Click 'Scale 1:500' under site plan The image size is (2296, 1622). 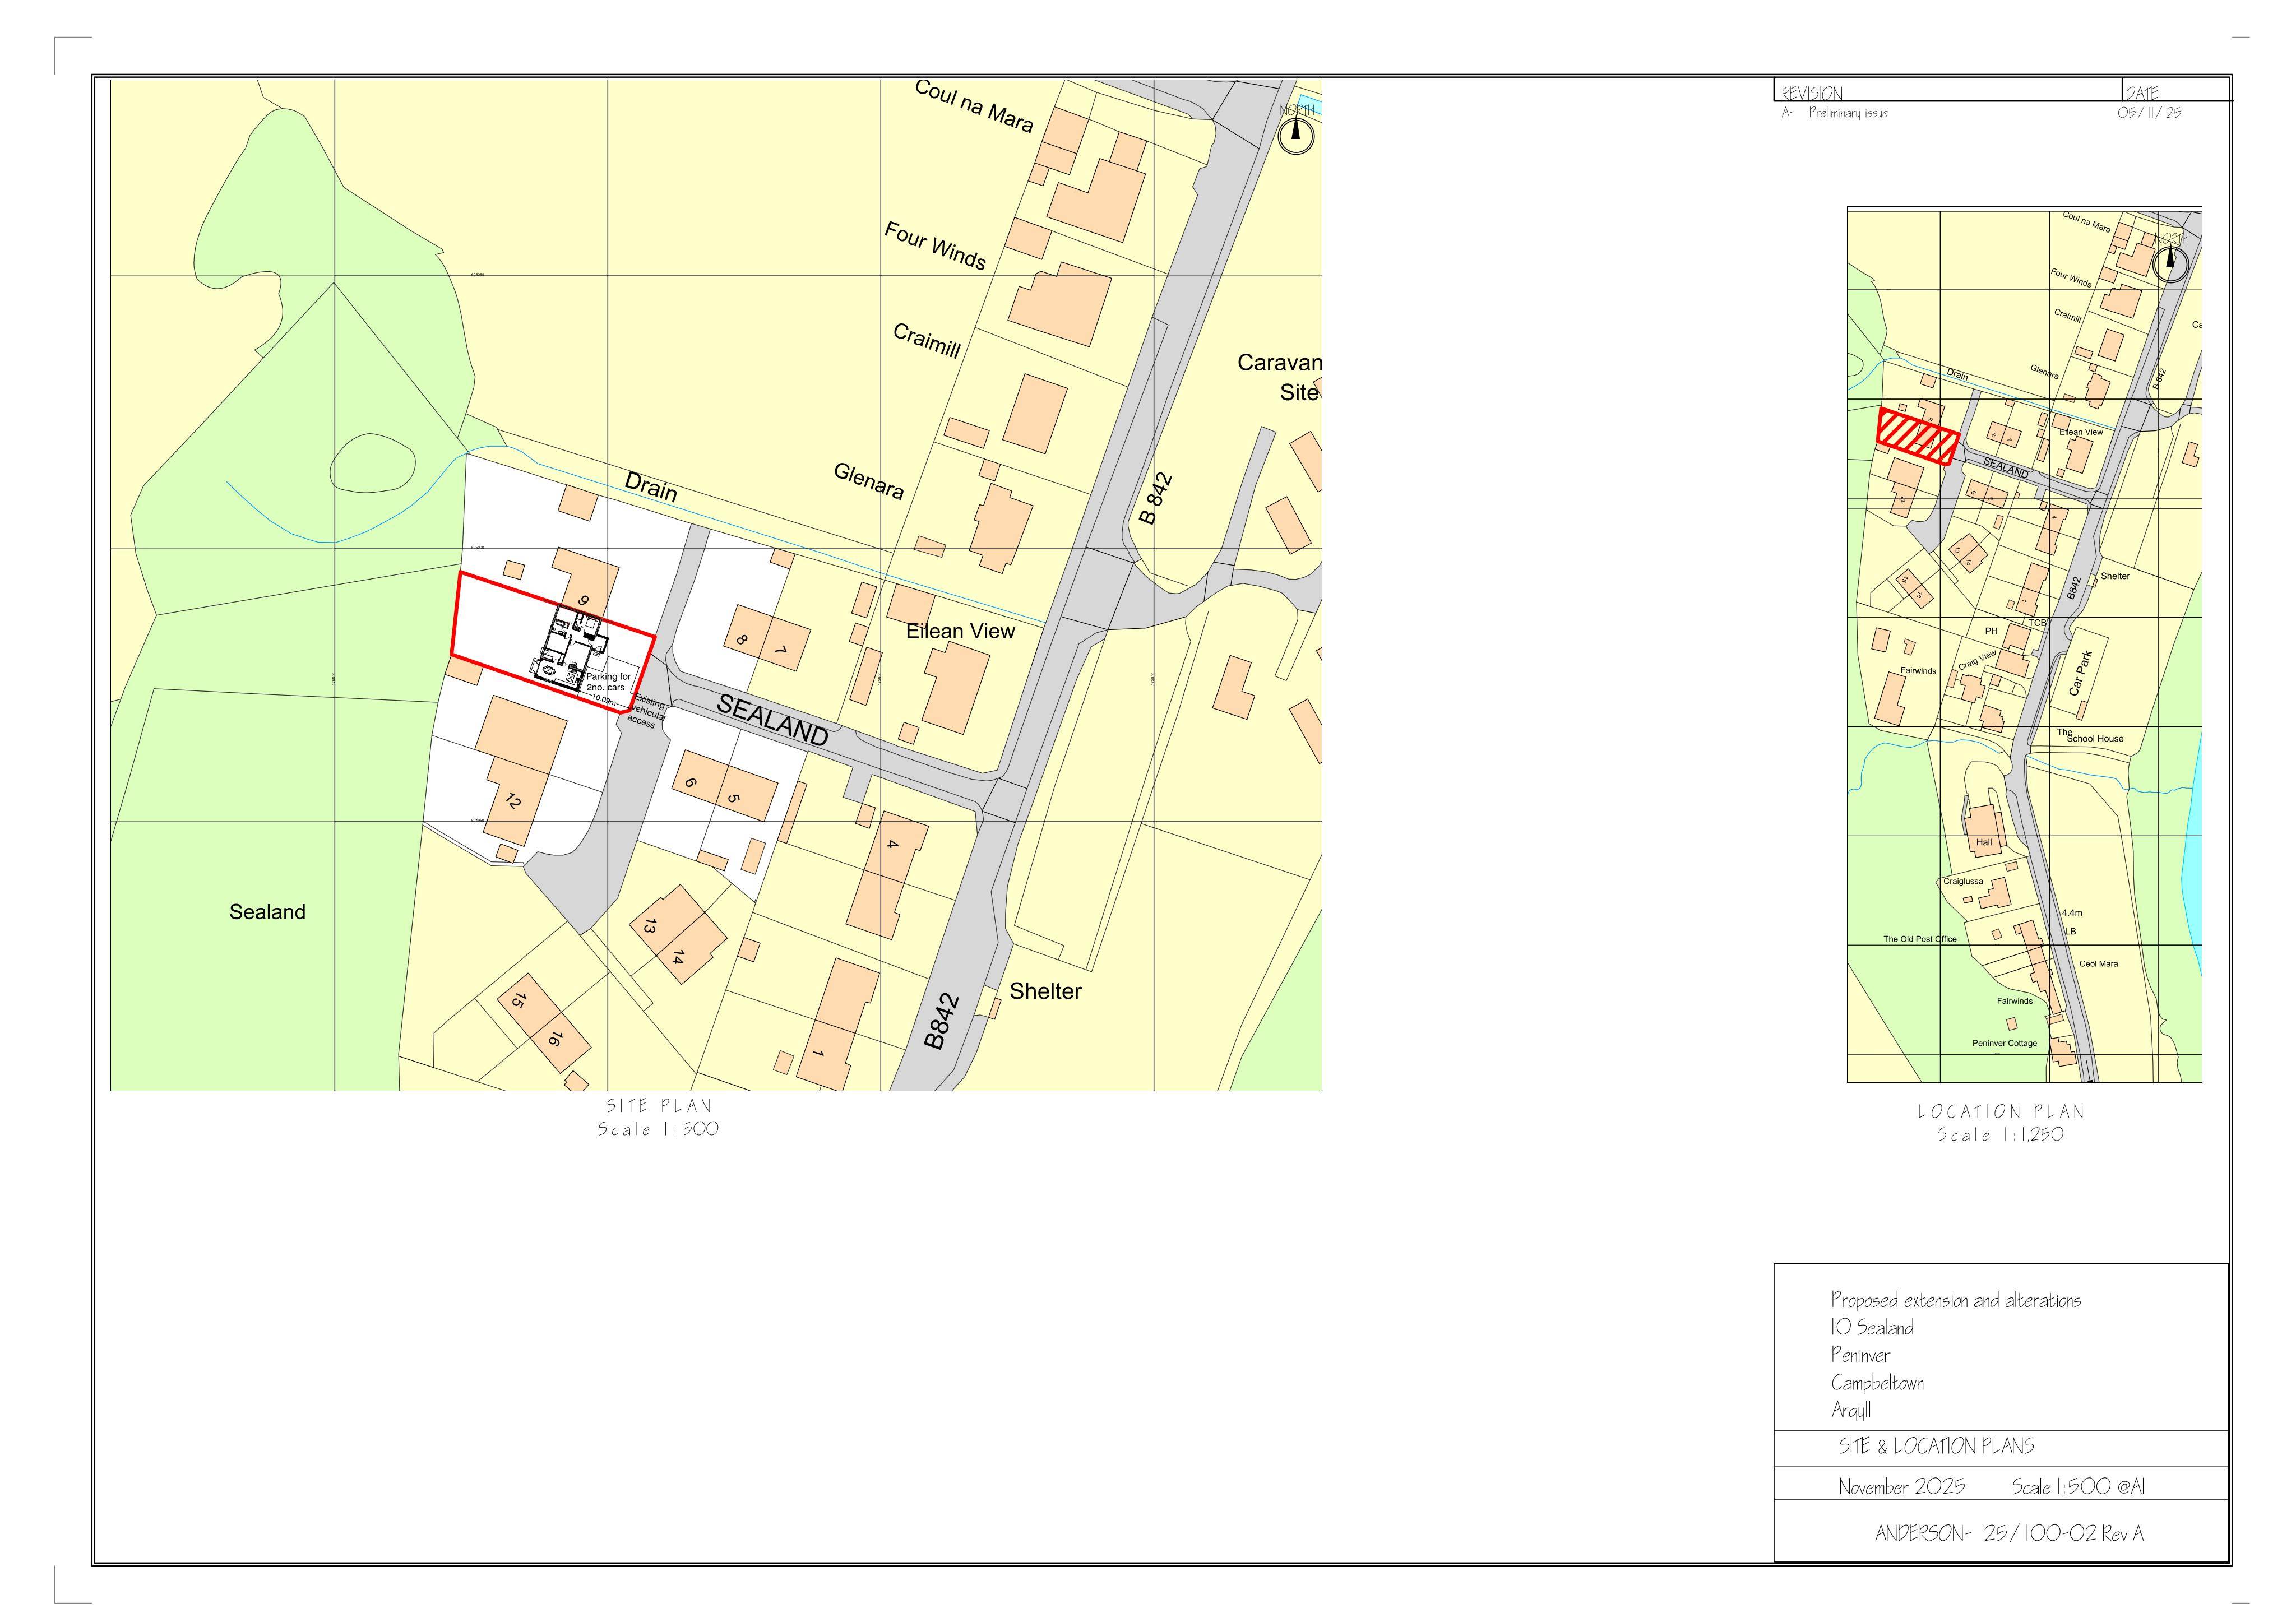point(658,1129)
